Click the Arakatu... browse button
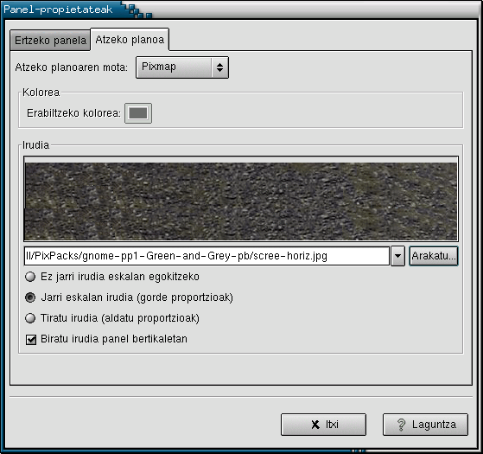 [434, 256]
